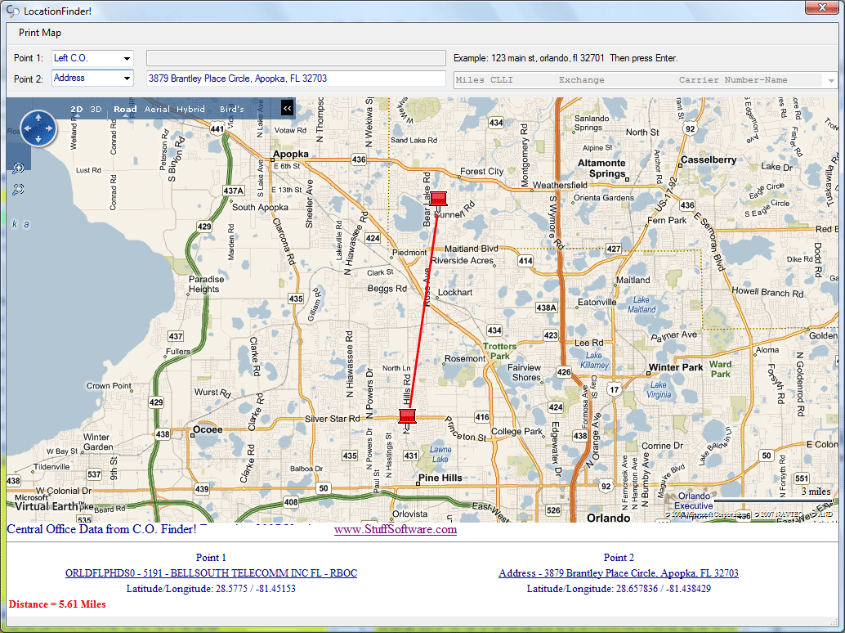This screenshot has height=633, width=845.
Task: Click the route 414 shield on the map
Action: click(525, 261)
